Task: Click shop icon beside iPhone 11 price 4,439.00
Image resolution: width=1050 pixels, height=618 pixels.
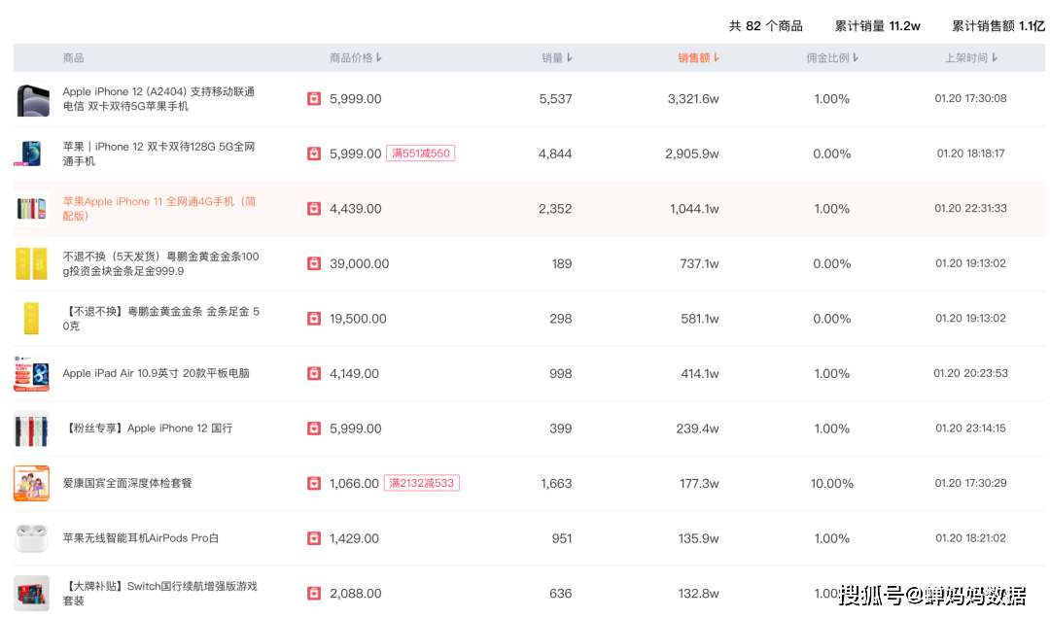Action: pyautogui.click(x=314, y=209)
